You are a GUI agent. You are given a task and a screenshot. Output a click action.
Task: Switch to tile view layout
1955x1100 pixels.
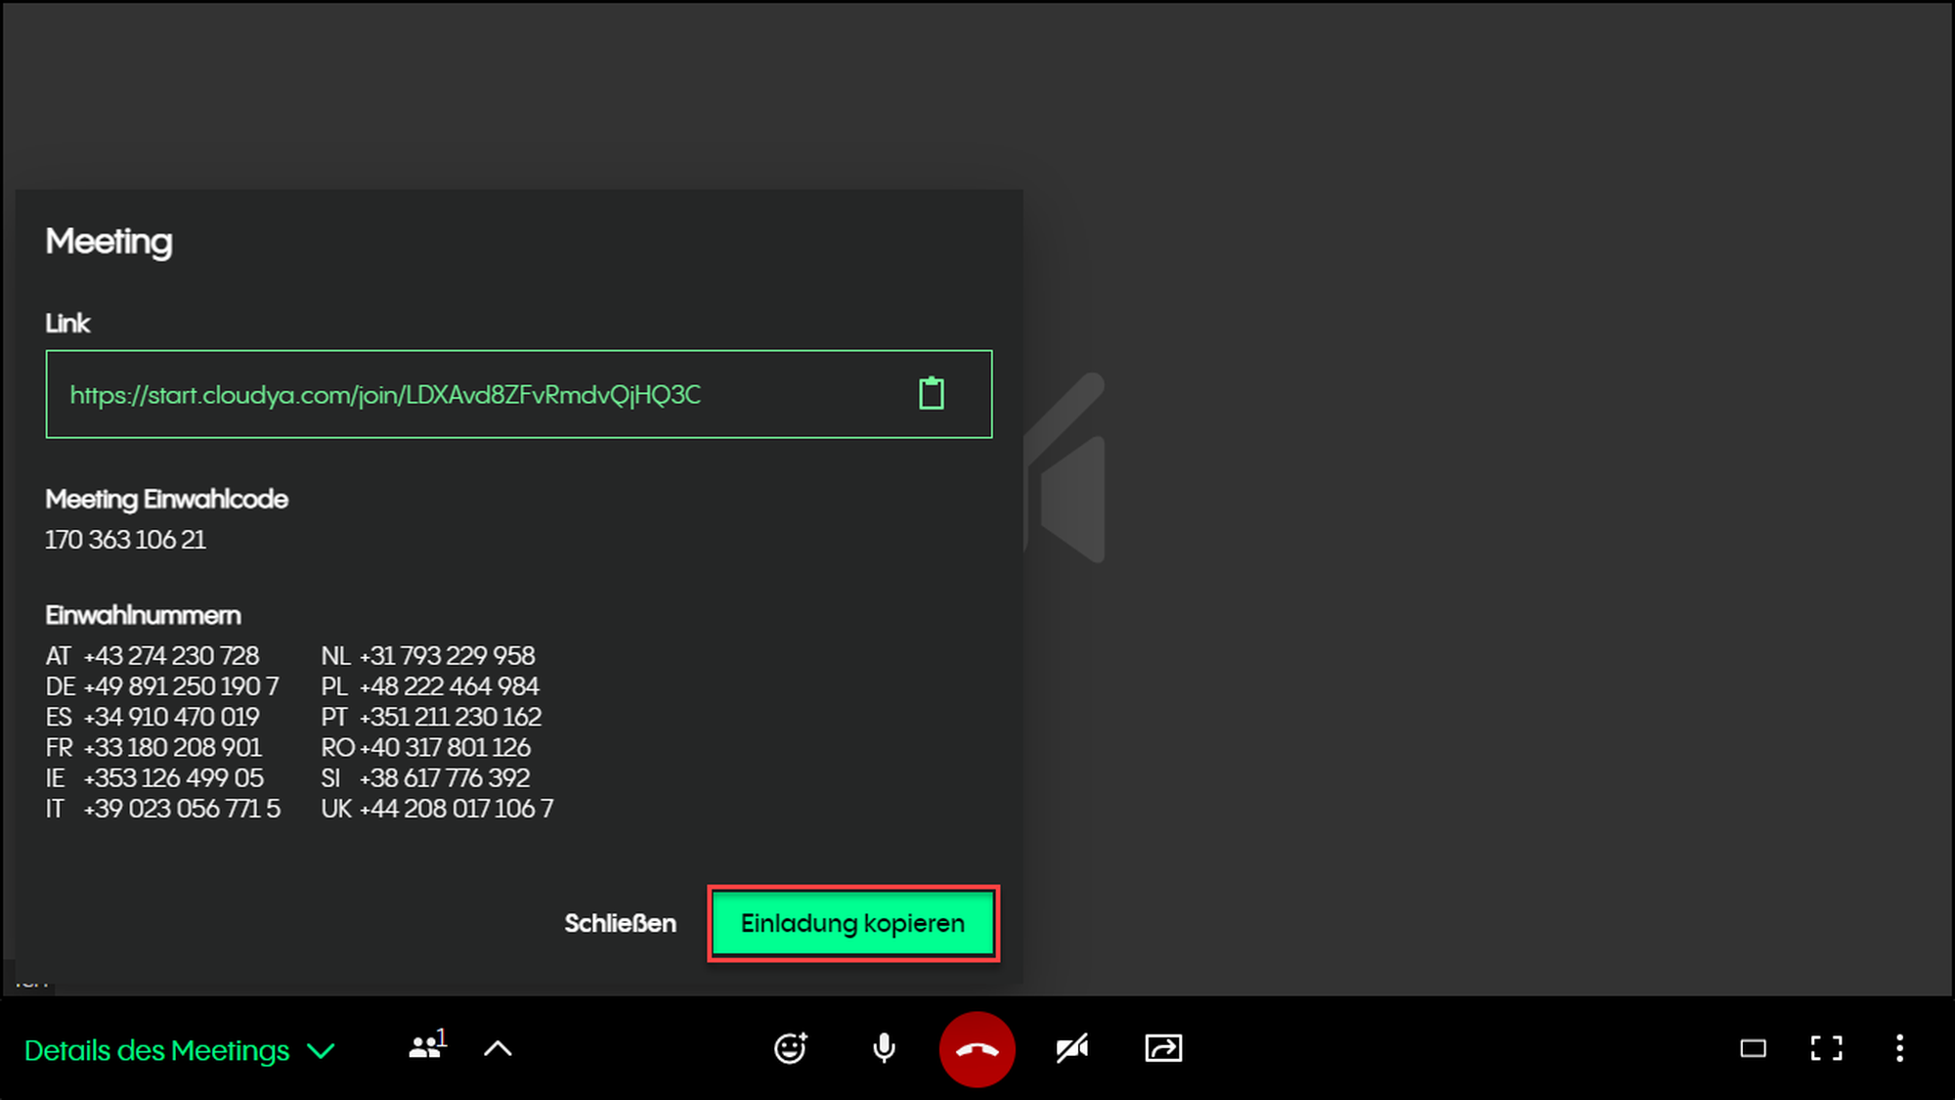point(1753,1049)
